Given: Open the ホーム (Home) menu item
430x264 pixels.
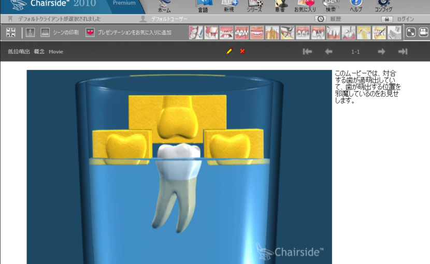Looking at the screenshot, I should (x=164, y=7).
